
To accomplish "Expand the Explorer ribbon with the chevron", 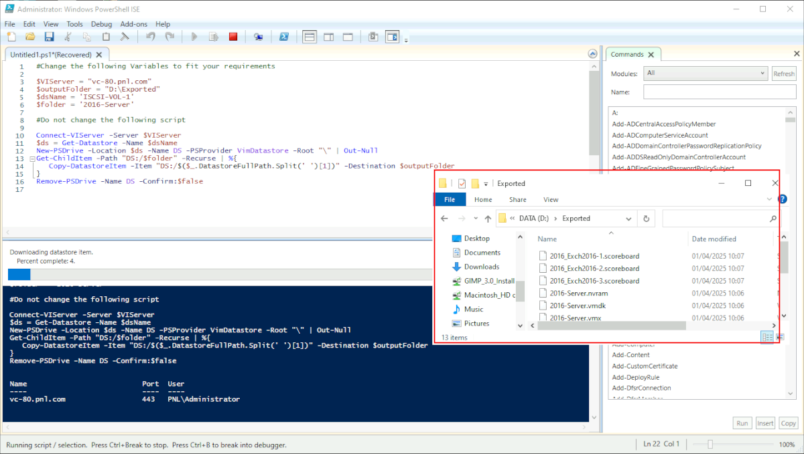I will coord(768,199).
